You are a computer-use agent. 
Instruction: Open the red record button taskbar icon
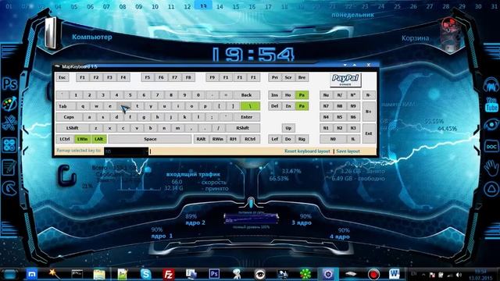pos(373,274)
